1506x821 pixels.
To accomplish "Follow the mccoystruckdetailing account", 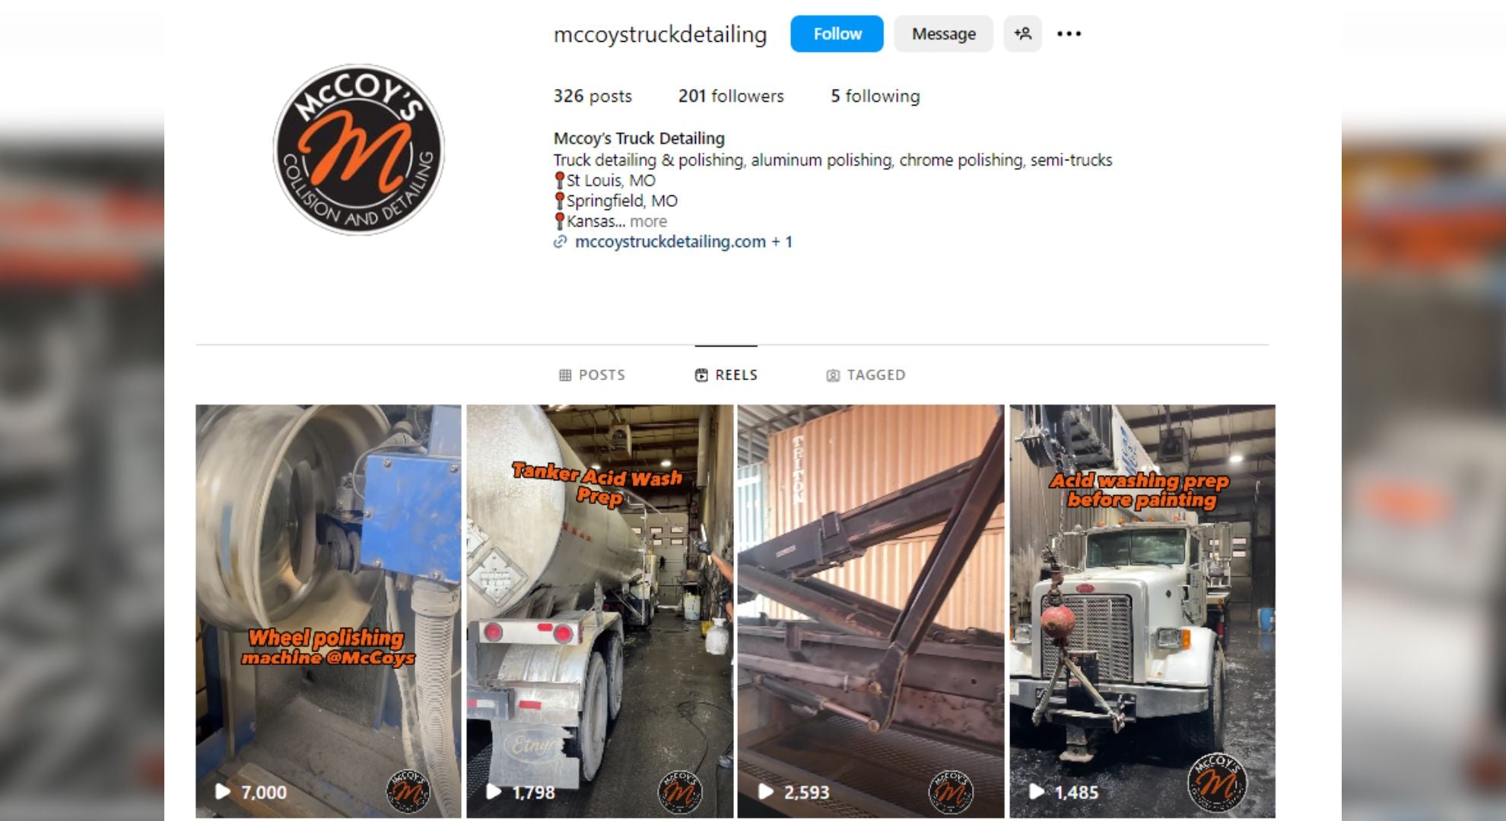I will pyautogui.click(x=837, y=33).
